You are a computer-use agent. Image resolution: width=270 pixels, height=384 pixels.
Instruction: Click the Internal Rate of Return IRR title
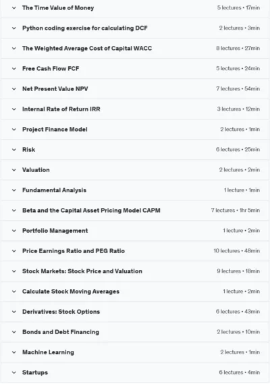click(x=61, y=109)
